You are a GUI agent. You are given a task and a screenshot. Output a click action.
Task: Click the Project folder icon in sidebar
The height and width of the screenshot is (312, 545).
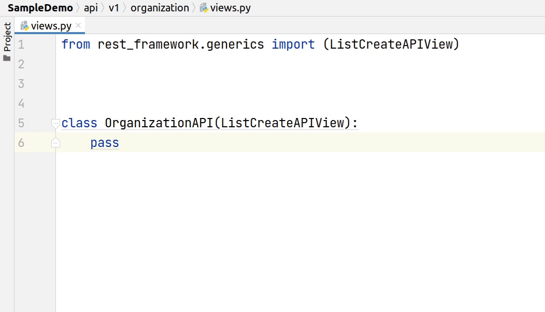point(7,58)
